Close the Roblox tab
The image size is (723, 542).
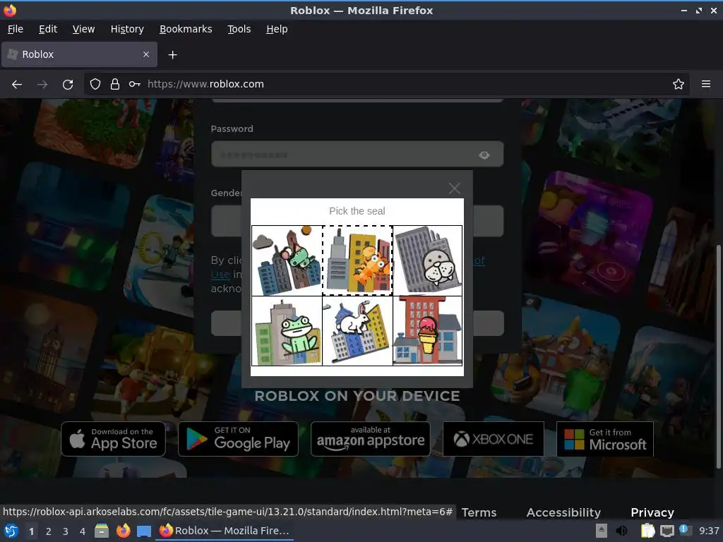[146, 54]
